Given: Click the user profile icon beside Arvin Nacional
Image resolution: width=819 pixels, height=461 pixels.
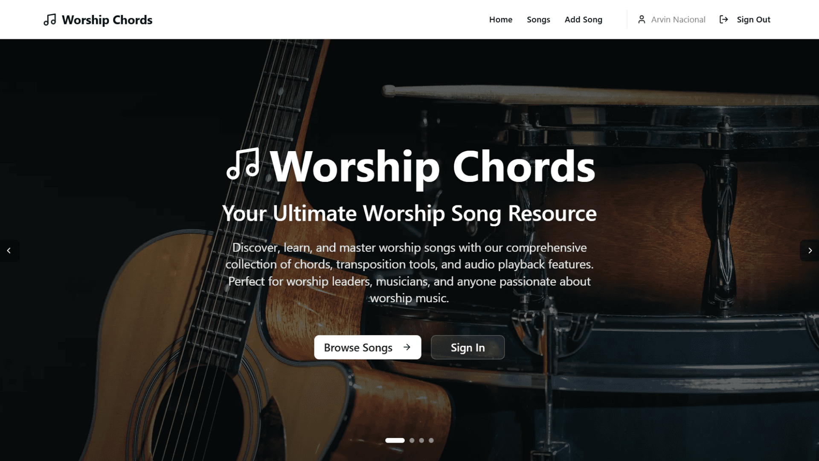Looking at the screenshot, I should [642, 20].
